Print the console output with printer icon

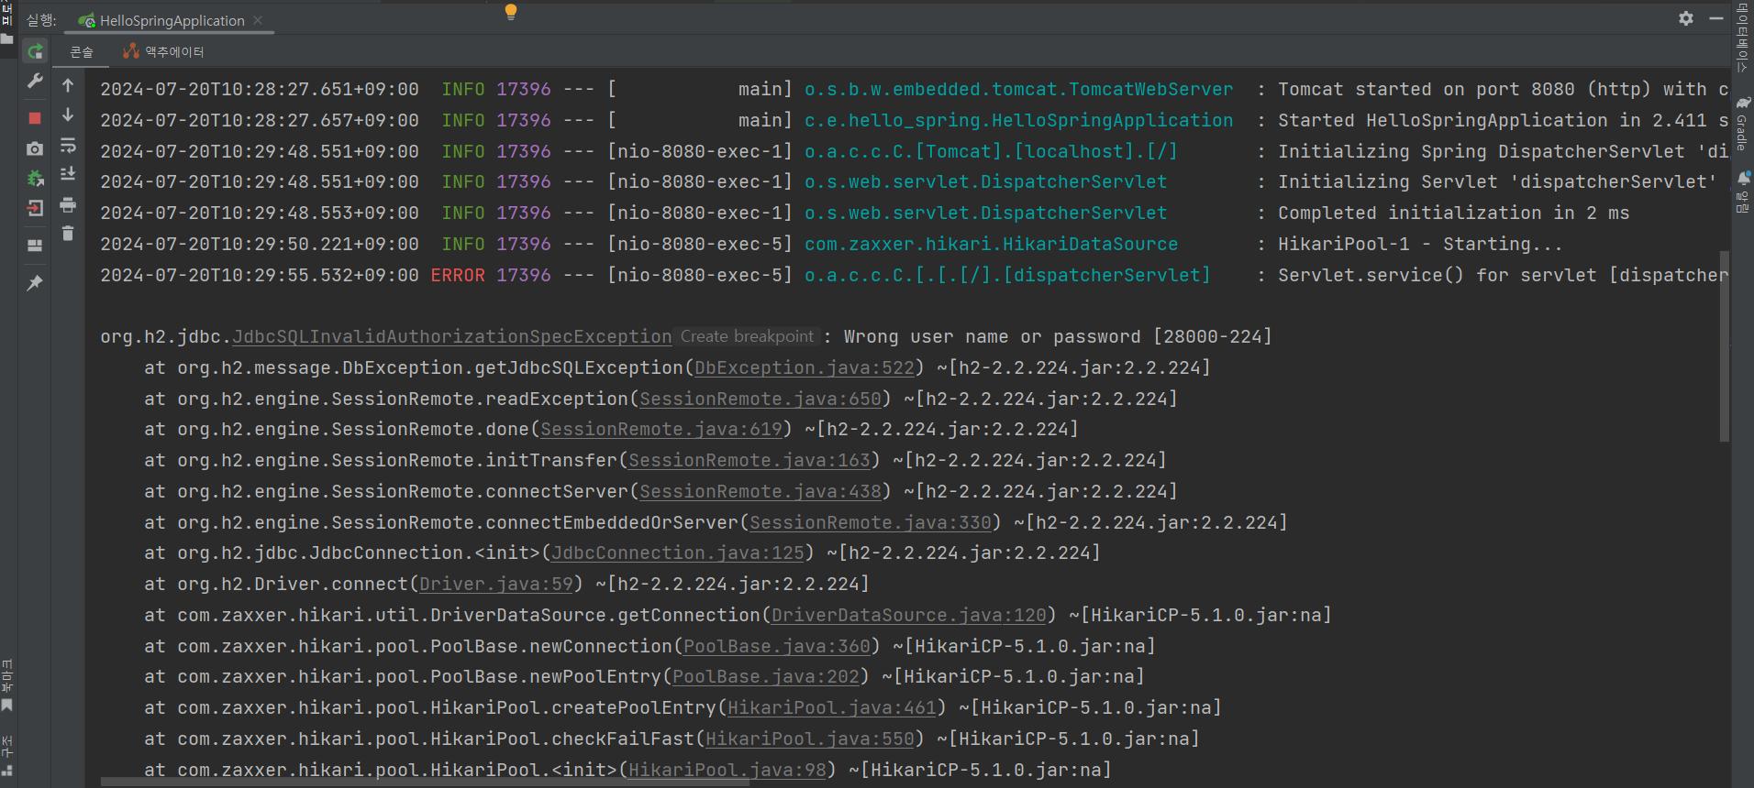68,204
